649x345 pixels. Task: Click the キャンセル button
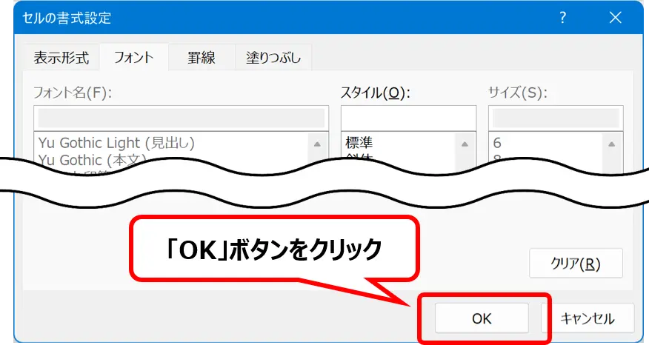(x=588, y=318)
